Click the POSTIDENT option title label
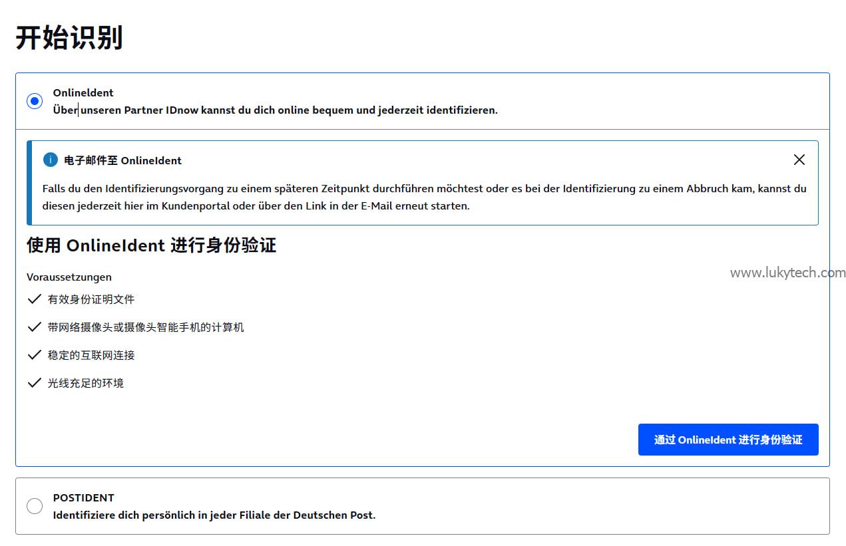Image resolution: width=846 pixels, height=546 pixels. tap(84, 497)
